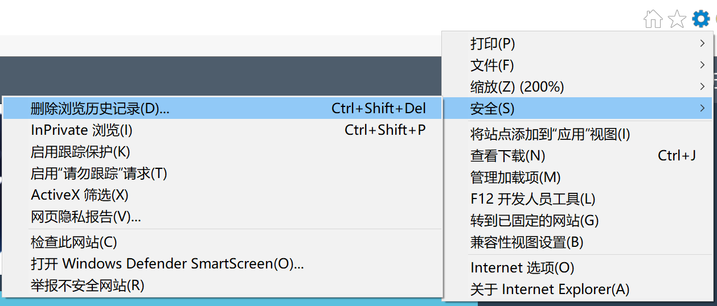Choose 检查此网站(C)
717x306 pixels.
click(223, 242)
